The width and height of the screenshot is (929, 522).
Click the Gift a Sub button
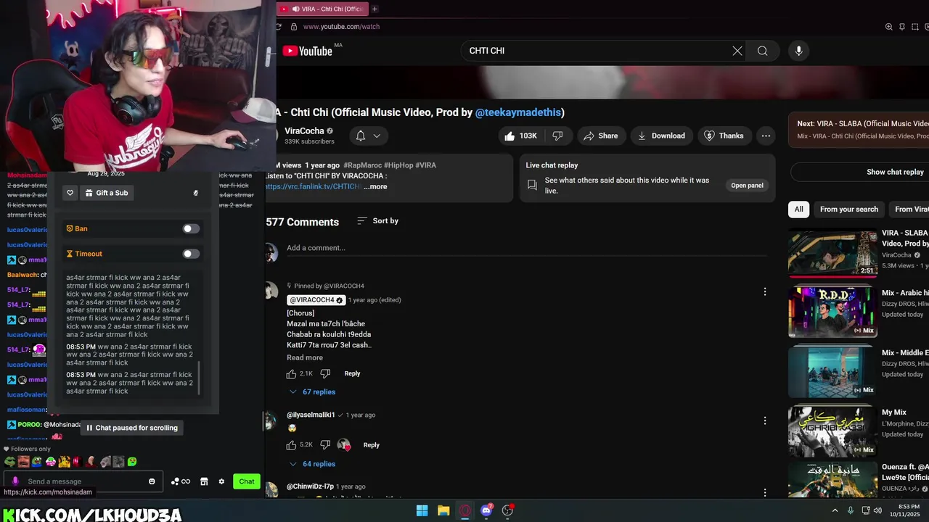pyautogui.click(x=106, y=193)
